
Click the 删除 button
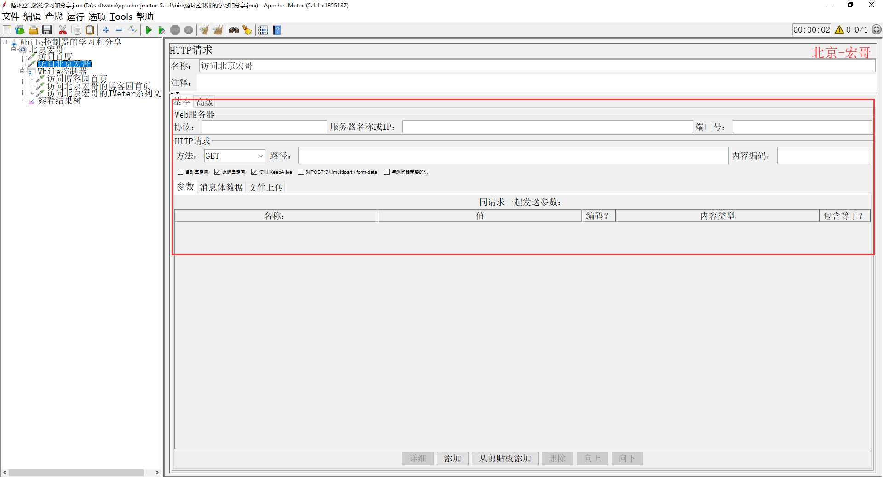[557, 458]
